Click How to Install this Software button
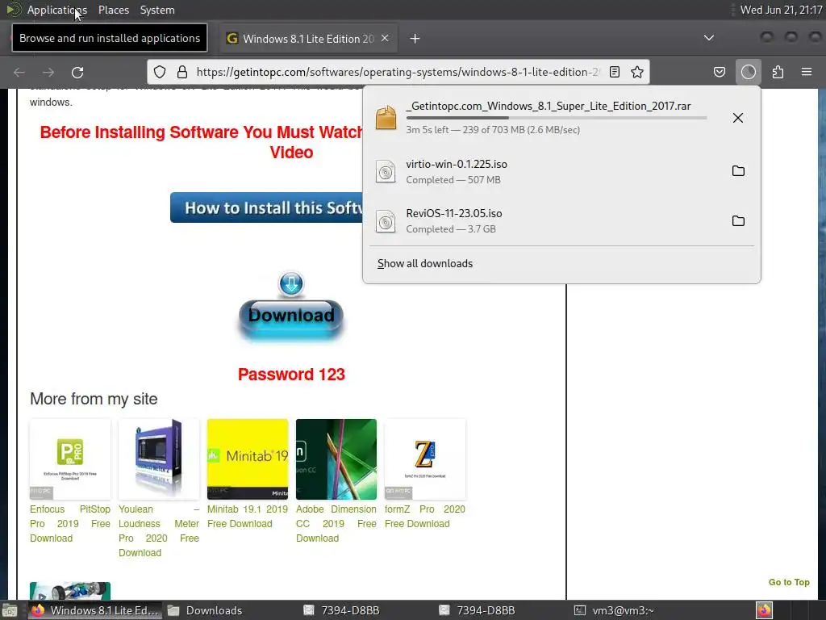826x620 pixels. pyautogui.click(x=266, y=207)
